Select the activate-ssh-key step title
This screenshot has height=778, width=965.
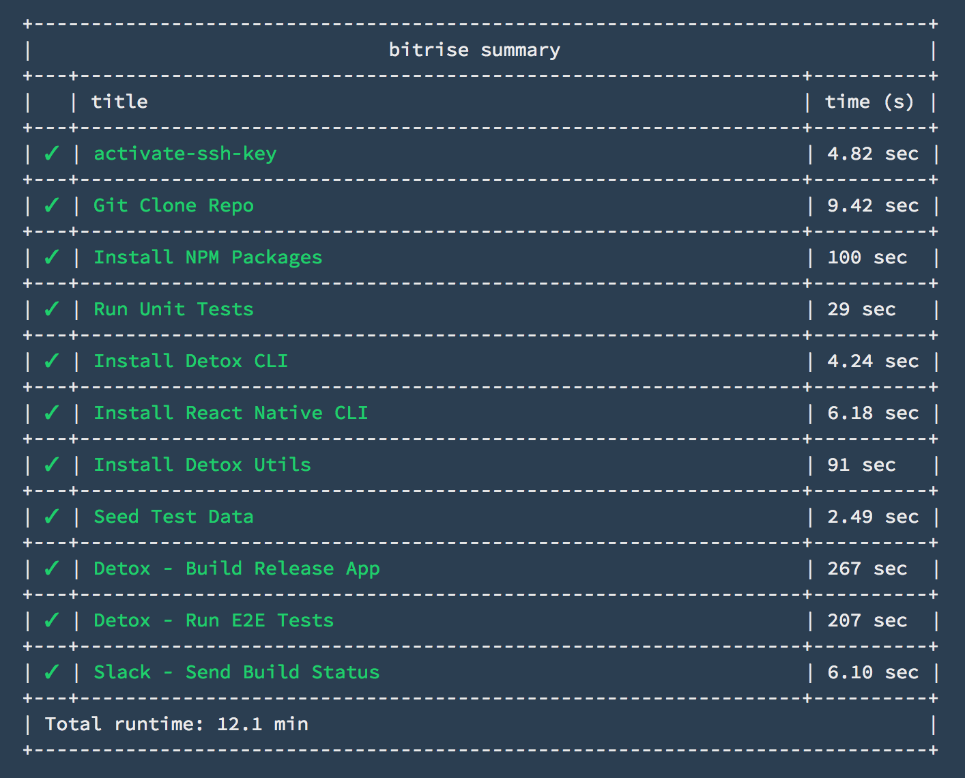coord(185,154)
